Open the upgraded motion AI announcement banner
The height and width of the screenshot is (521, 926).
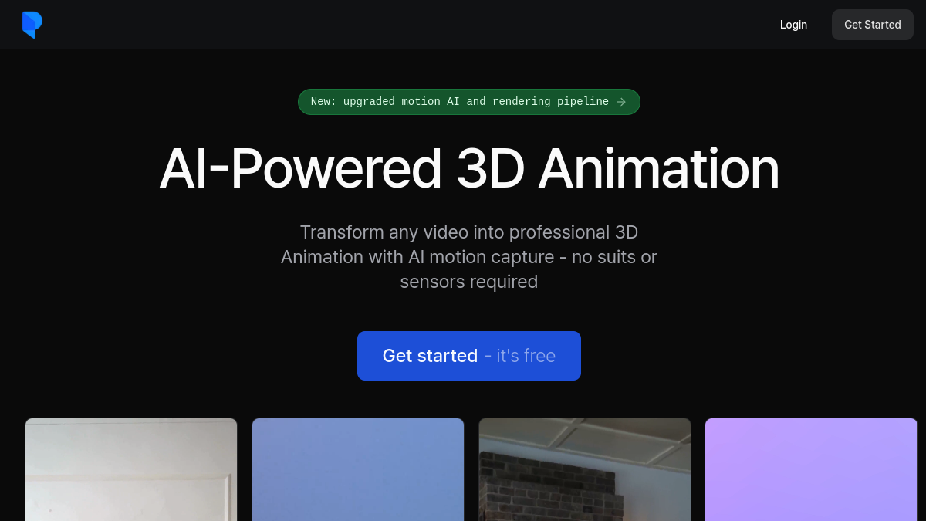[x=468, y=102]
